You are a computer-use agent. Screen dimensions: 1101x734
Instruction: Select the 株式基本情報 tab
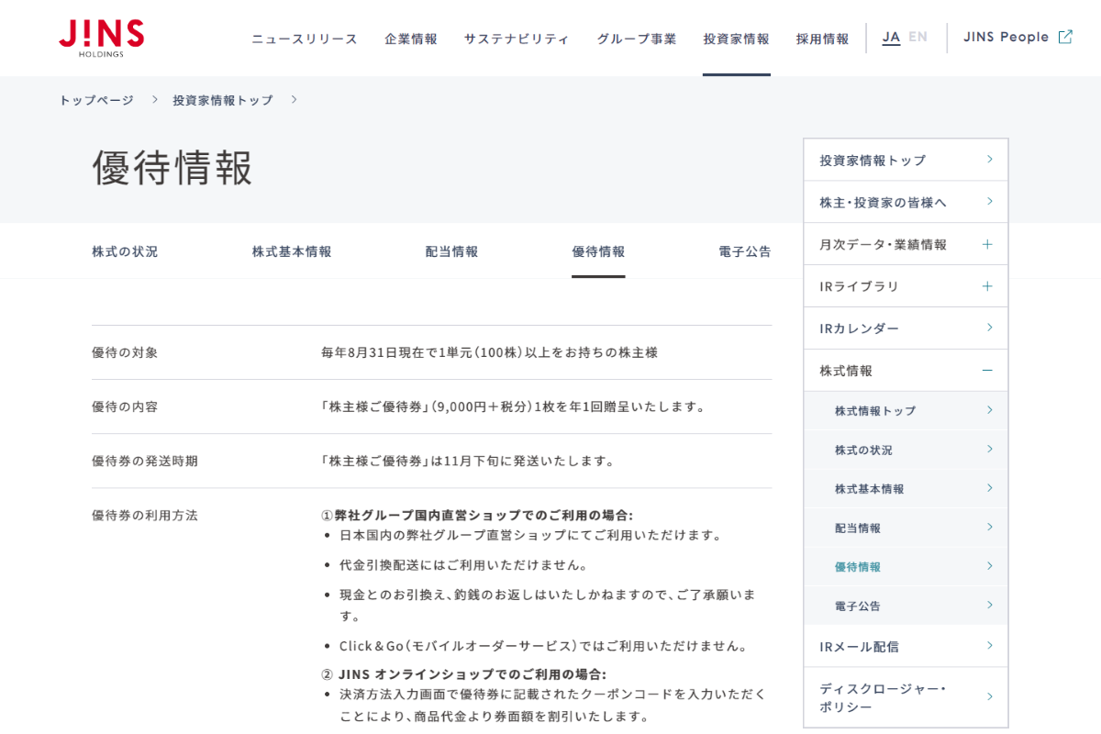[292, 251]
